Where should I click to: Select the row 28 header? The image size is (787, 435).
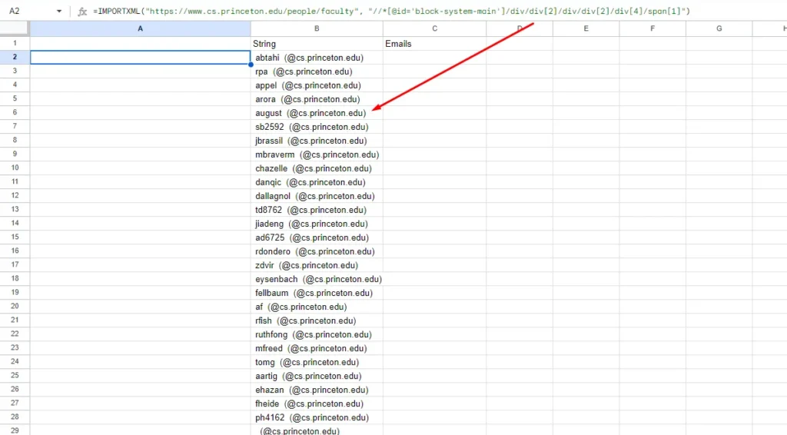coord(15,417)
